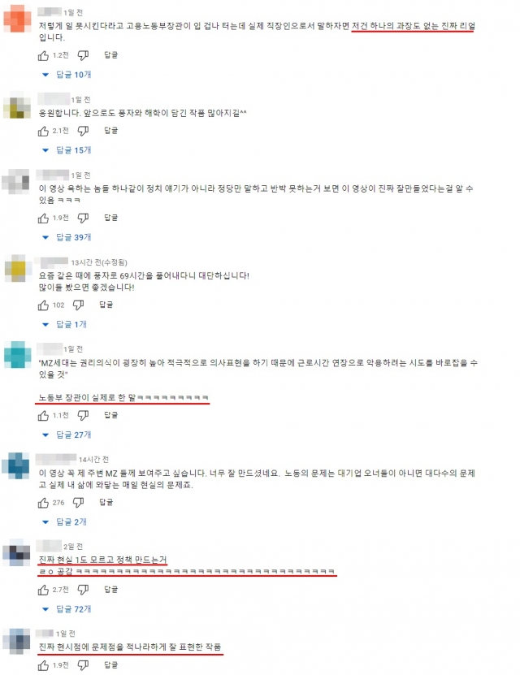The width and height of the screenshot is (520, 675).
Task: Like the comment with 1.2천 likes
Action: coord(43,55)
